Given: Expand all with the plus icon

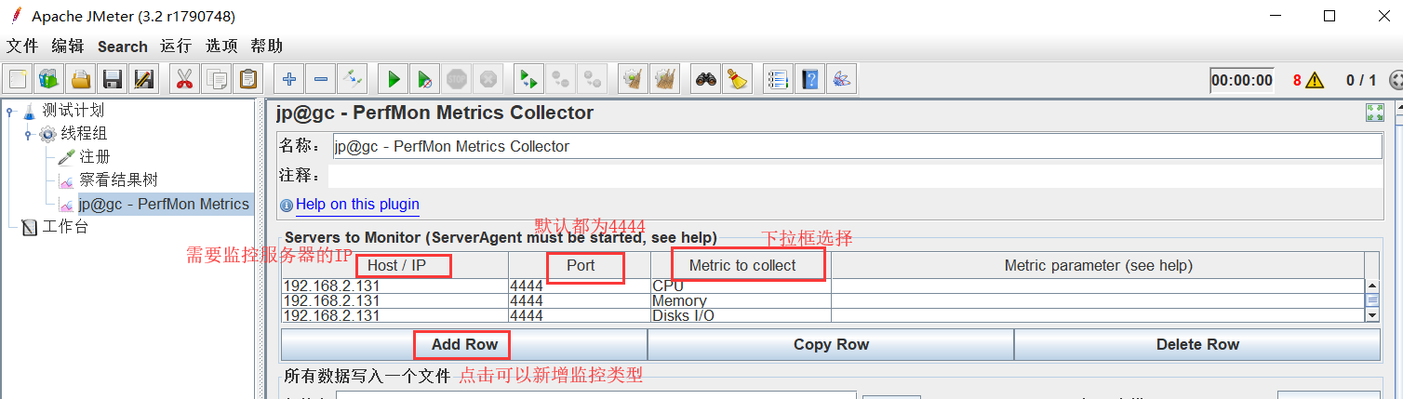Looking at the screenshot, I should click(289, 80).
